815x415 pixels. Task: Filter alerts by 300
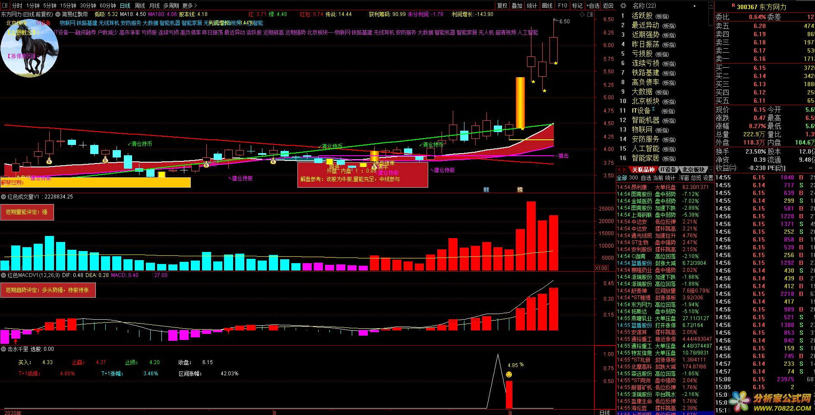(633, 178)
